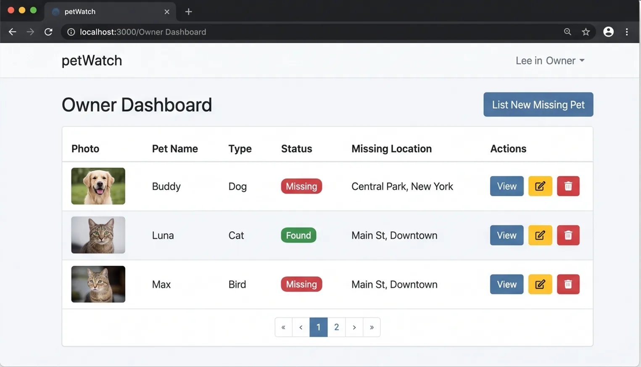Click the "Status" column header
The image size is (641, 367).
pos(296,149)
